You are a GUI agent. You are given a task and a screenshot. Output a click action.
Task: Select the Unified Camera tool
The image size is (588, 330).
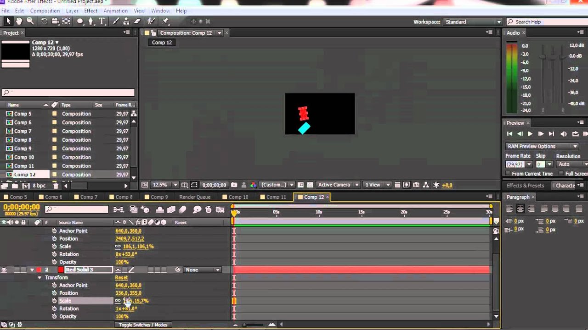coord(55,21)
